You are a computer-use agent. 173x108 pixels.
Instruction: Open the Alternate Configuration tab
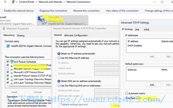[76, 35]
